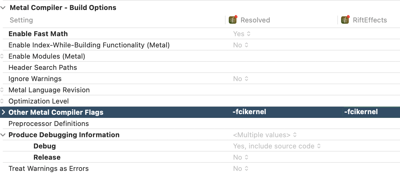
Task: Open Ignore Warnings value popup
Action: tap(241, 79)
